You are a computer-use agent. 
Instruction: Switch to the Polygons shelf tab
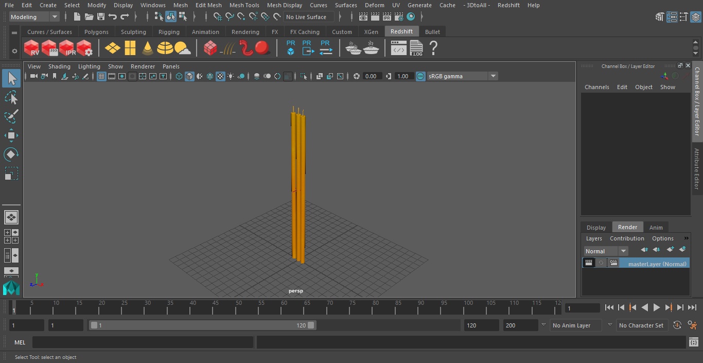[96, 32]
